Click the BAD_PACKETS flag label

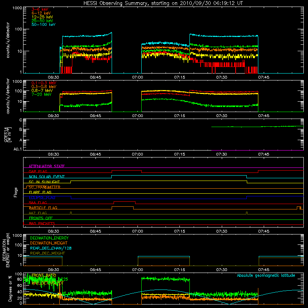[x=42, y=223]
